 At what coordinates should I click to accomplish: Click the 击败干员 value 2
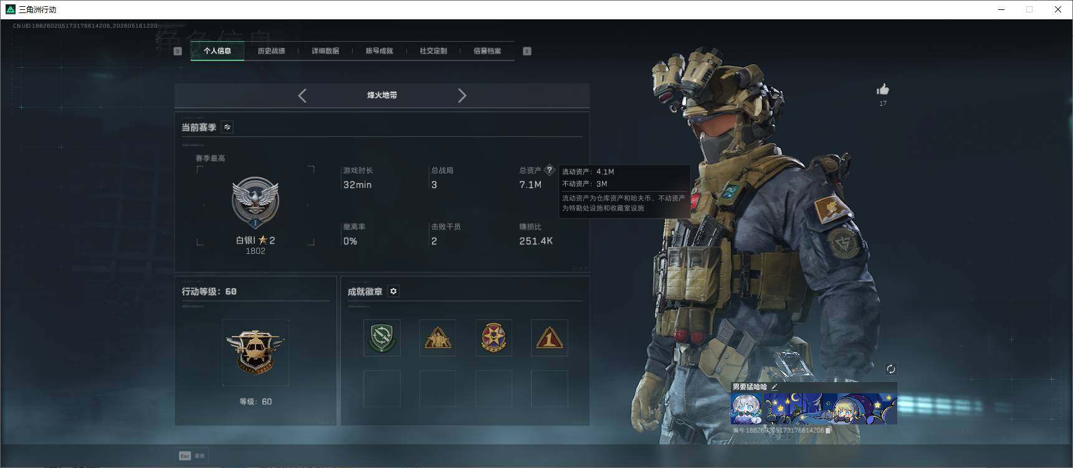434,241
